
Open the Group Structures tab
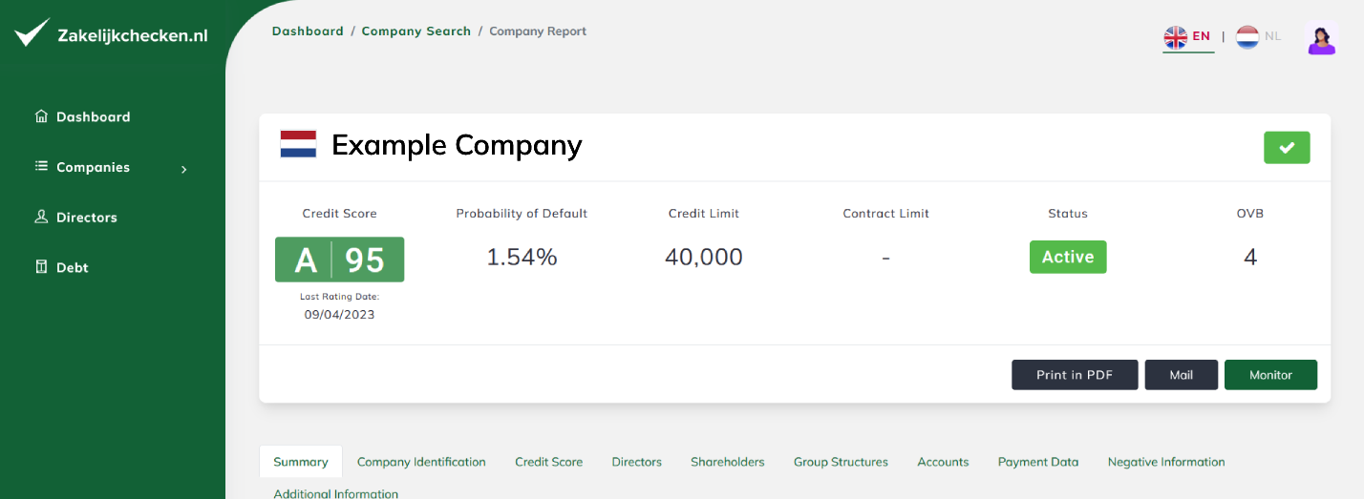pyautogui.click(x=841, y=462)
